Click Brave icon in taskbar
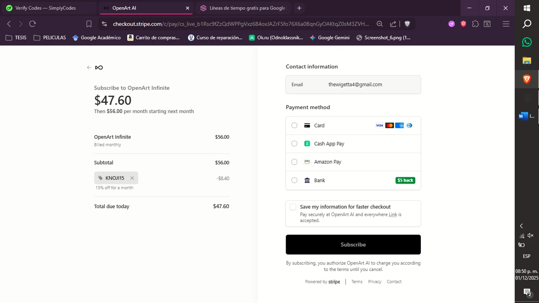 click(x=527, y=79)
